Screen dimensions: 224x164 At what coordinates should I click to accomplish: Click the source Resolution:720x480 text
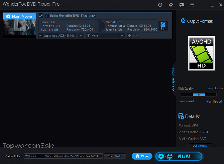pos(80,29)
